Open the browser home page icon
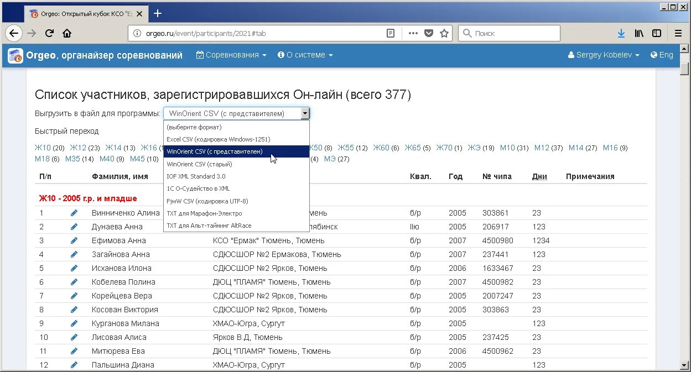691x372 pixels. coord(67,33)
